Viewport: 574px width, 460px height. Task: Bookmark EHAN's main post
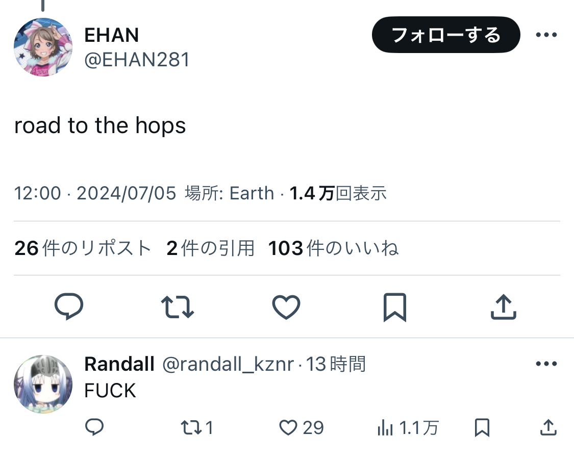pos(394,307)
